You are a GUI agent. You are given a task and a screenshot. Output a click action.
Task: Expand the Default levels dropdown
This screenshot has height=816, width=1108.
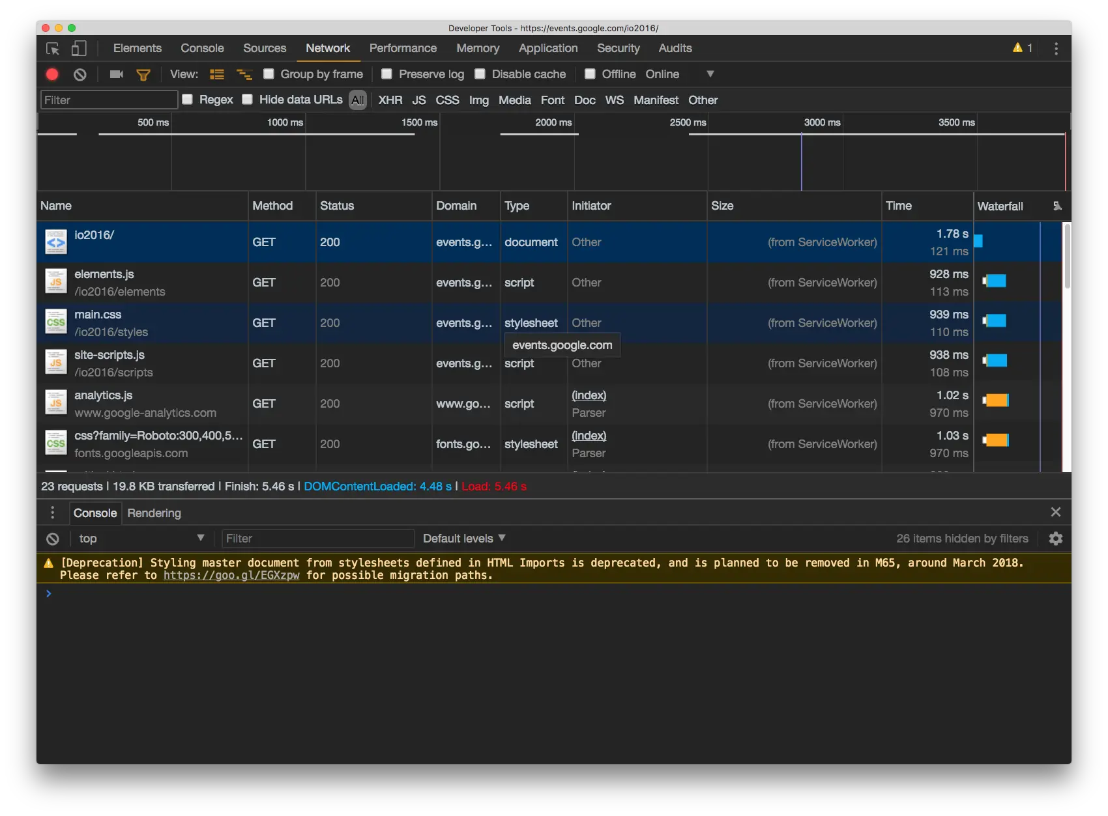coord(464,539)
